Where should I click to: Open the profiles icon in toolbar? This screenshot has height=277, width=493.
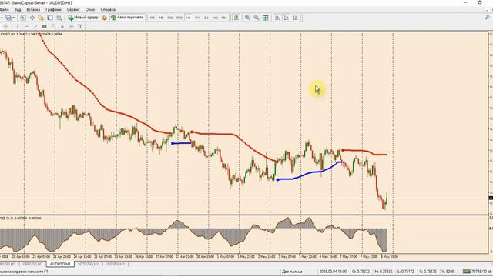point(8,18)
